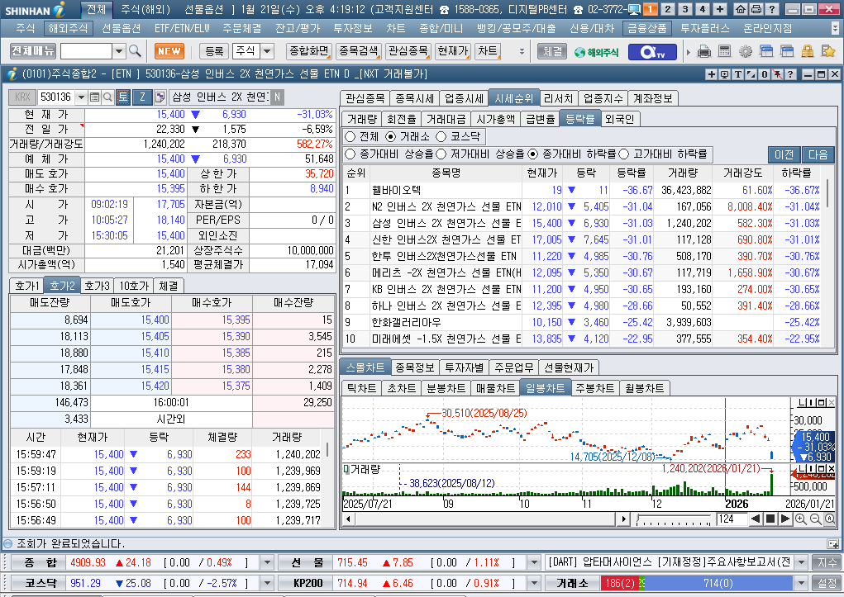Open the stock list icon beside code 530136
Viewport: 844px width, 597px height.
[x=95, y=97]
